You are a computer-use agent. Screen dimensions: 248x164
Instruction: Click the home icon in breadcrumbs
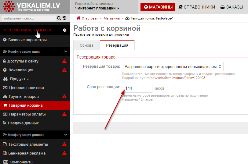(x=78, y=18)
